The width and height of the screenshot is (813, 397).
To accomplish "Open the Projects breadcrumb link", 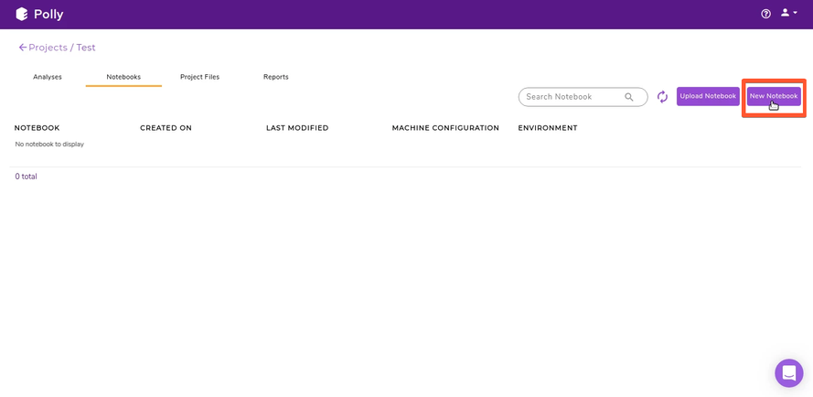I will click(48, 48).
